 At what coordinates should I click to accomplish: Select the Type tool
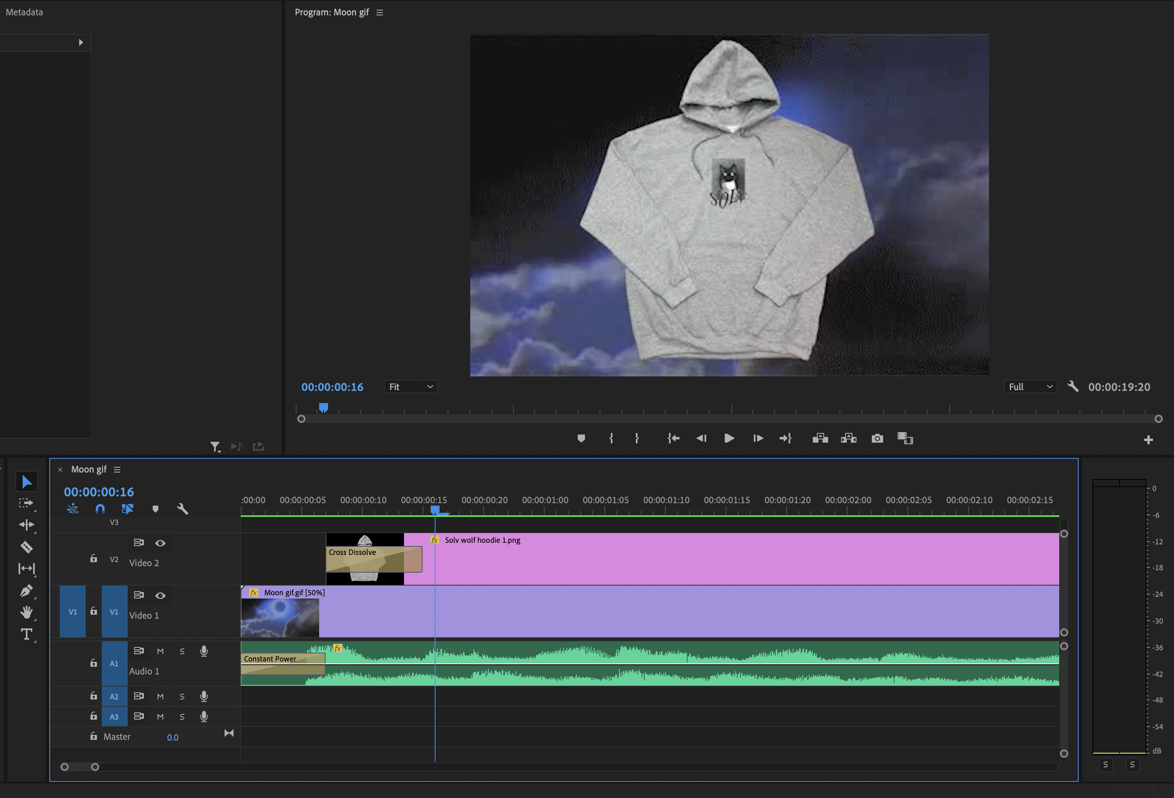click(26, 634)
